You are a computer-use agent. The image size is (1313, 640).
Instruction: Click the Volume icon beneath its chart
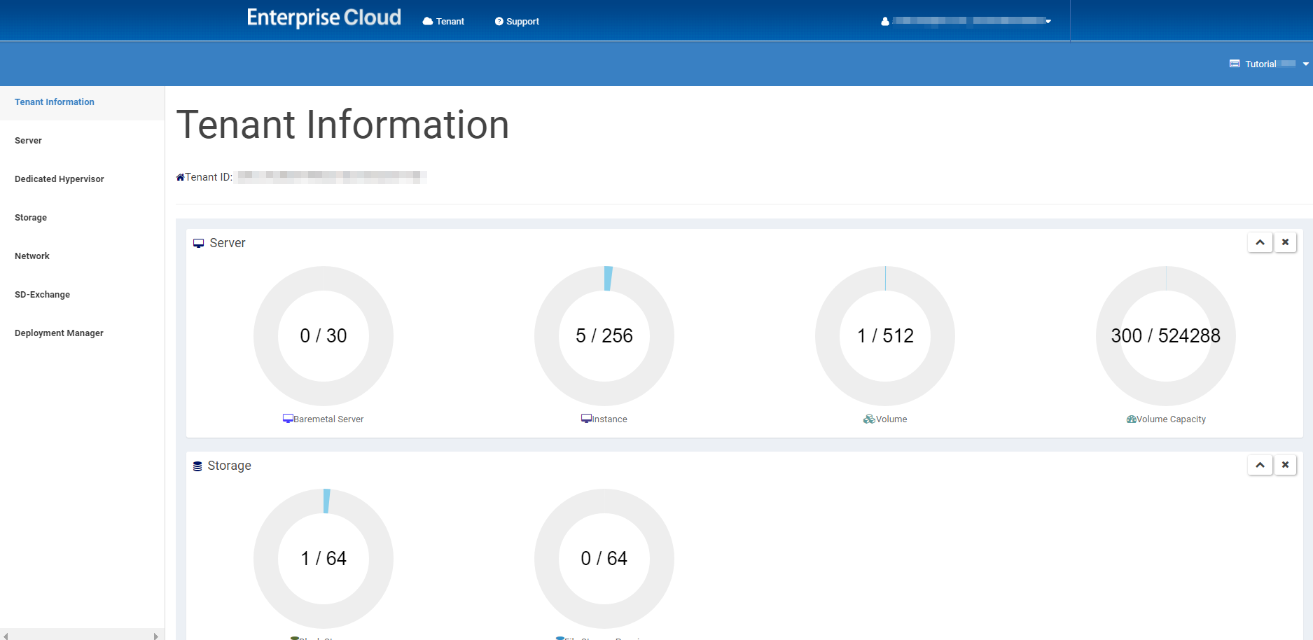868,418
